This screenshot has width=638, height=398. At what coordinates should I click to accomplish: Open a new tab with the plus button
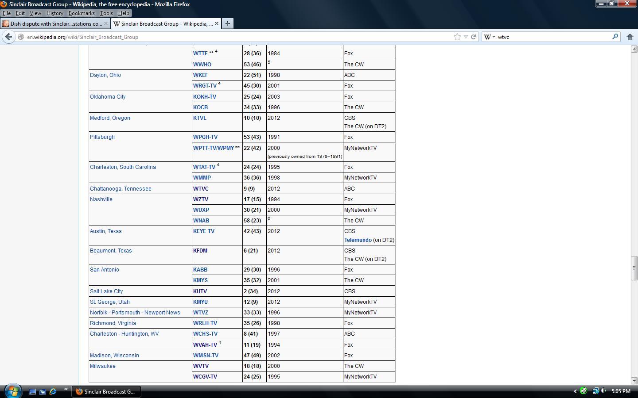pyautogui.click(x=227, y=23)
